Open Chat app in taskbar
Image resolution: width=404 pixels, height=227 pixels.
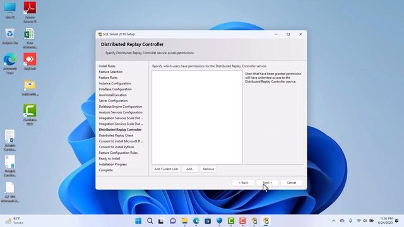[x=173, y=221]
